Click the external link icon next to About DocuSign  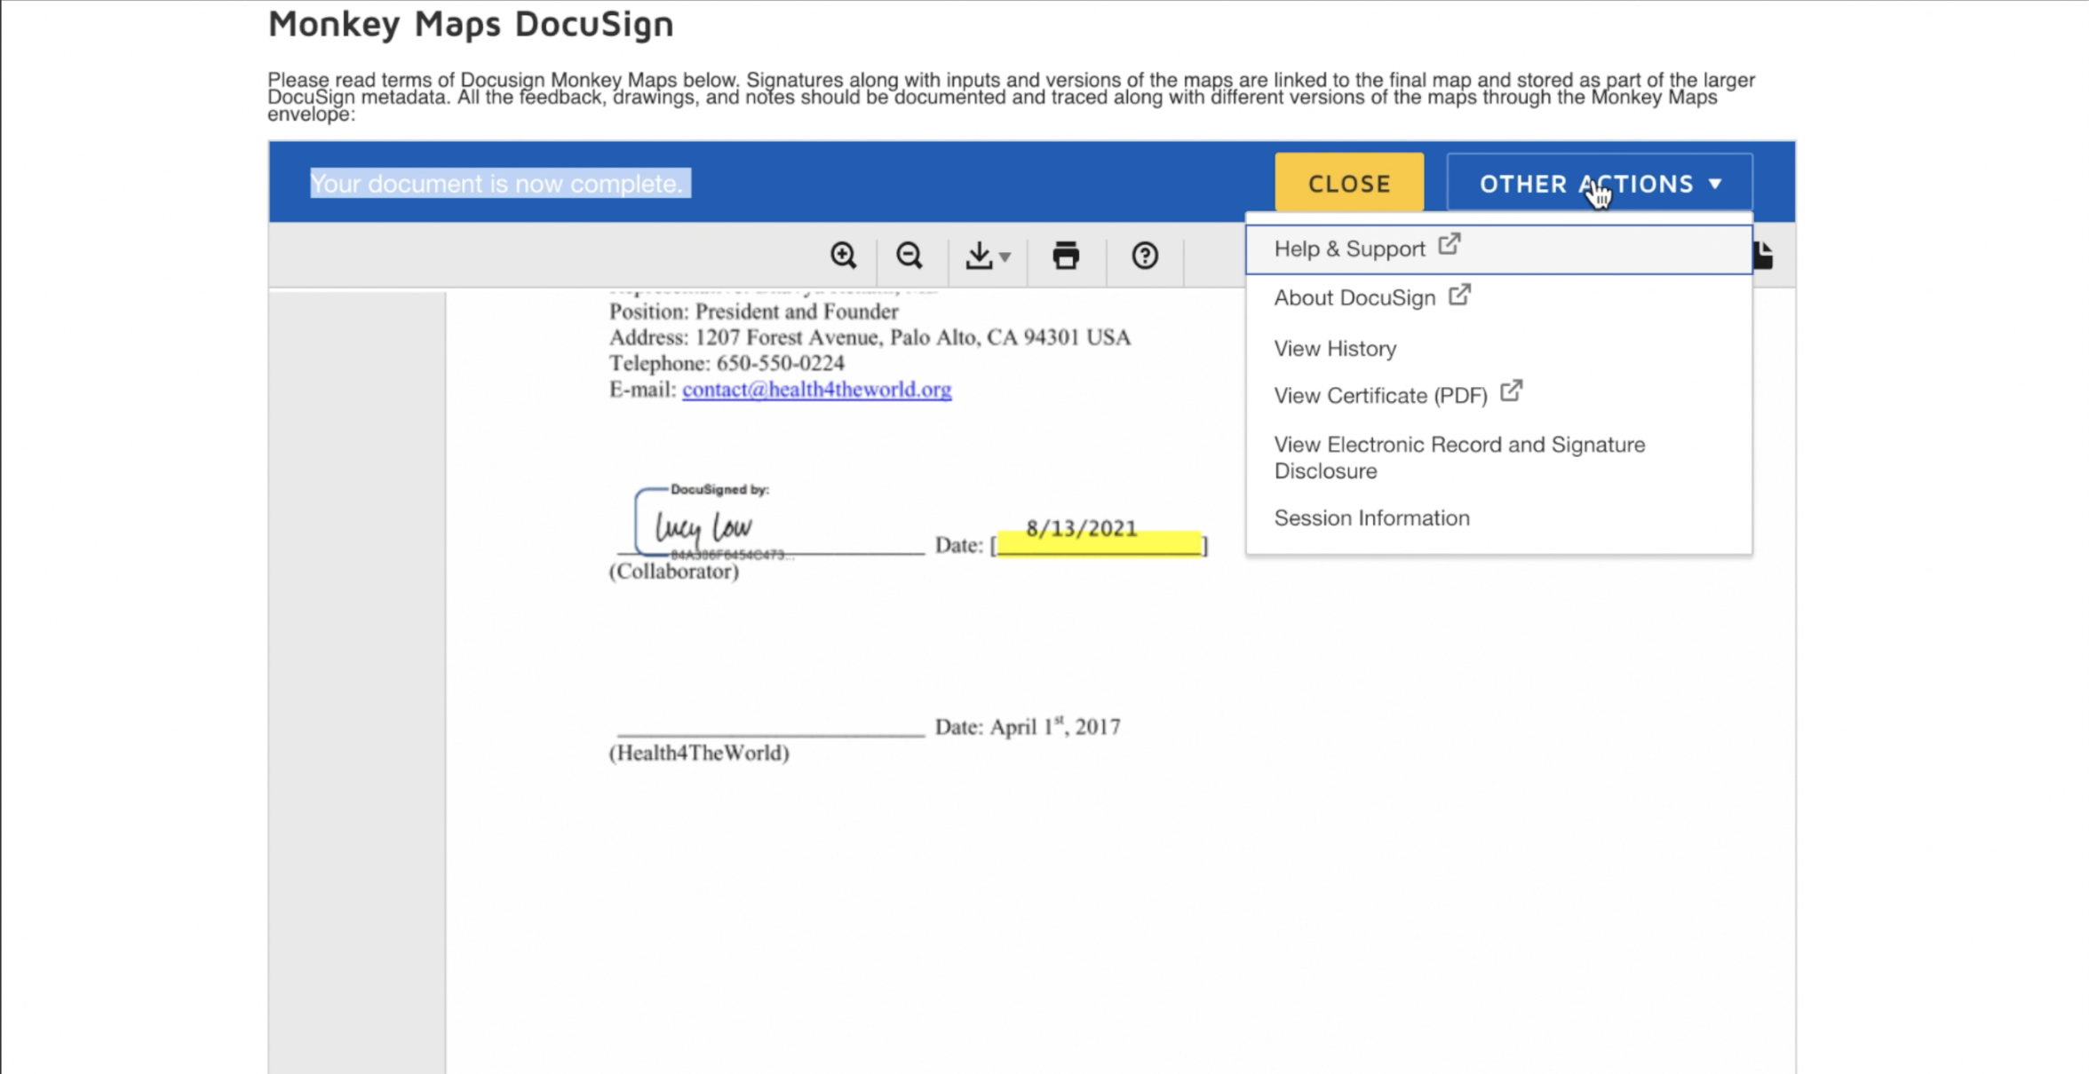(1459, 294)
